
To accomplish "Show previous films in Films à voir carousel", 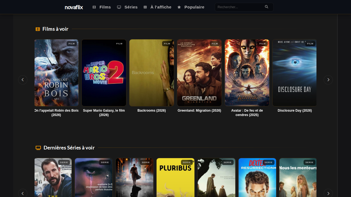I will coord(23,80).
